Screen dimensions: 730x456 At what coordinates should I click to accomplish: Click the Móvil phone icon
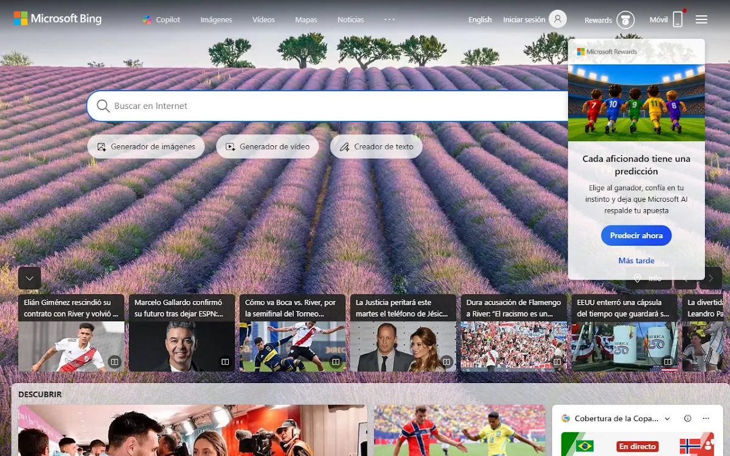click(x=678, y=19)
